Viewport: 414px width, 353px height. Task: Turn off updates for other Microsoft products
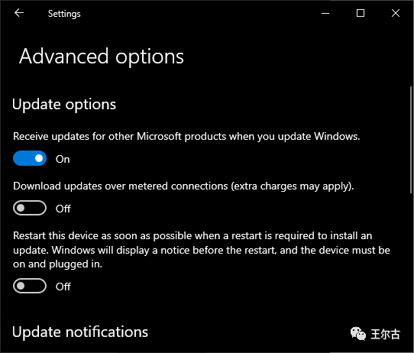pyautogui.click(x=30, y=158)
